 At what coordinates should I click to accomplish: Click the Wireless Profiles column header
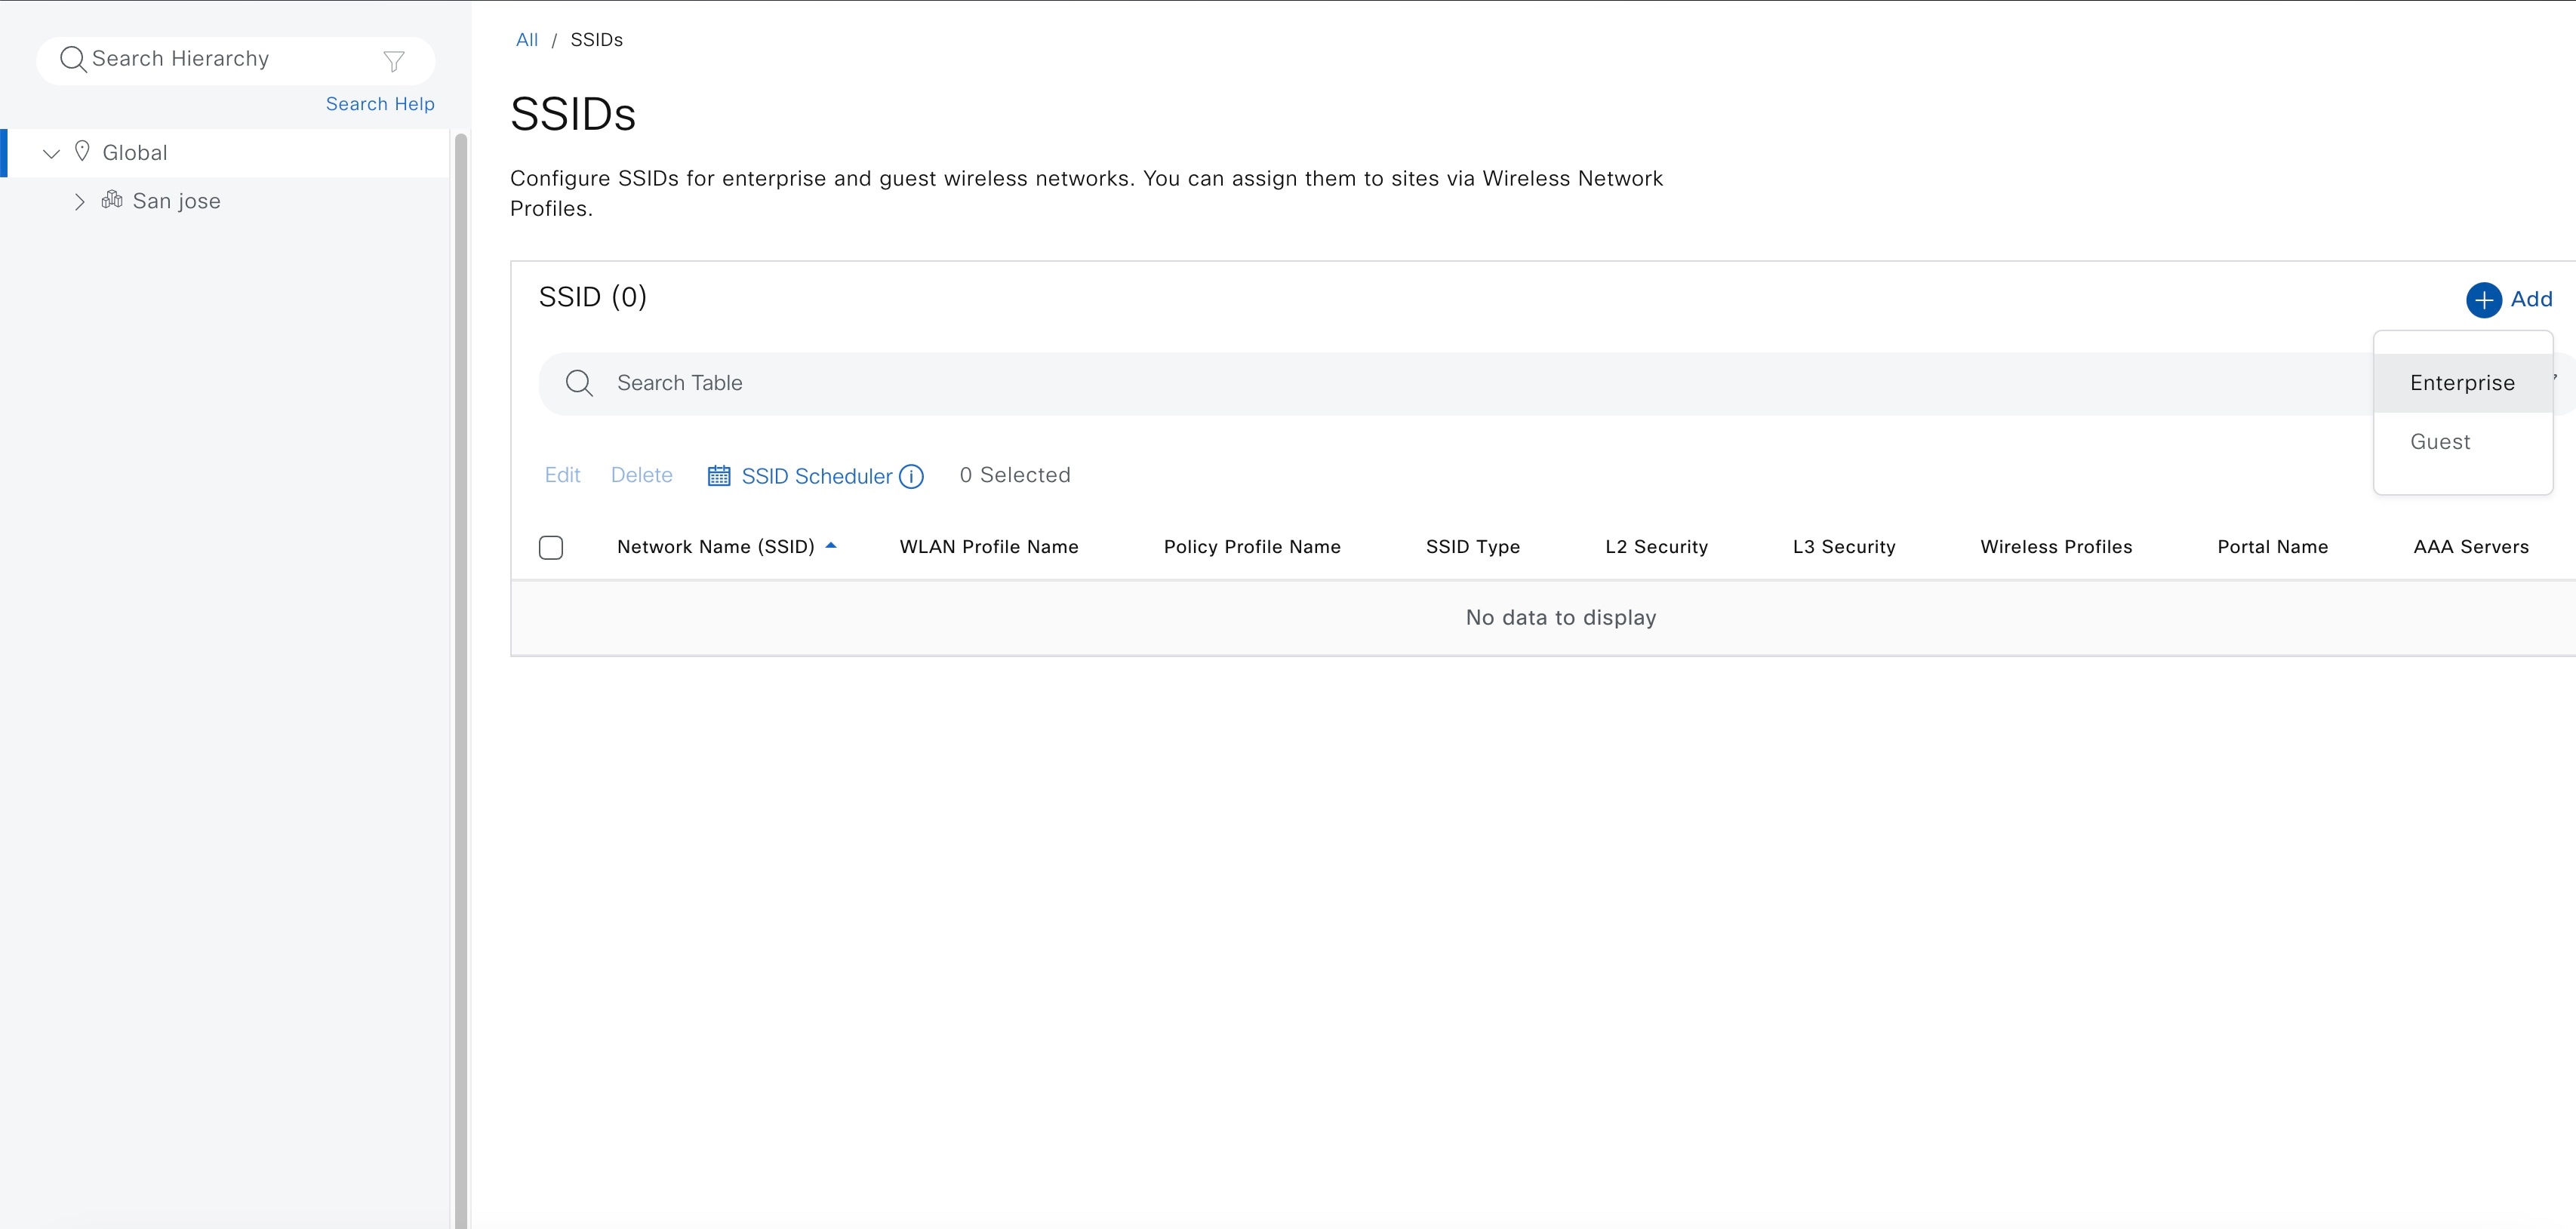tap(2056, 546)
